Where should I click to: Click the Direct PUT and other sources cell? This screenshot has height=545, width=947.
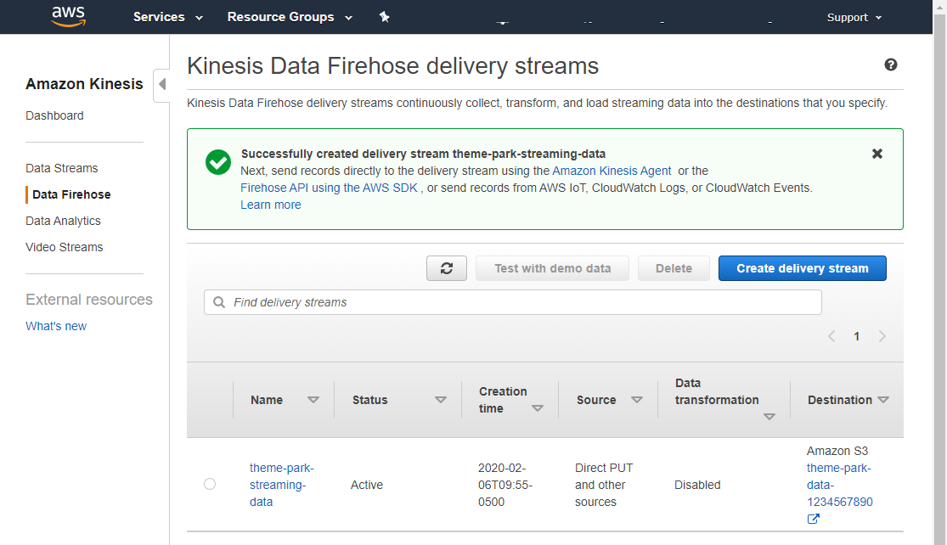[604, 485]
